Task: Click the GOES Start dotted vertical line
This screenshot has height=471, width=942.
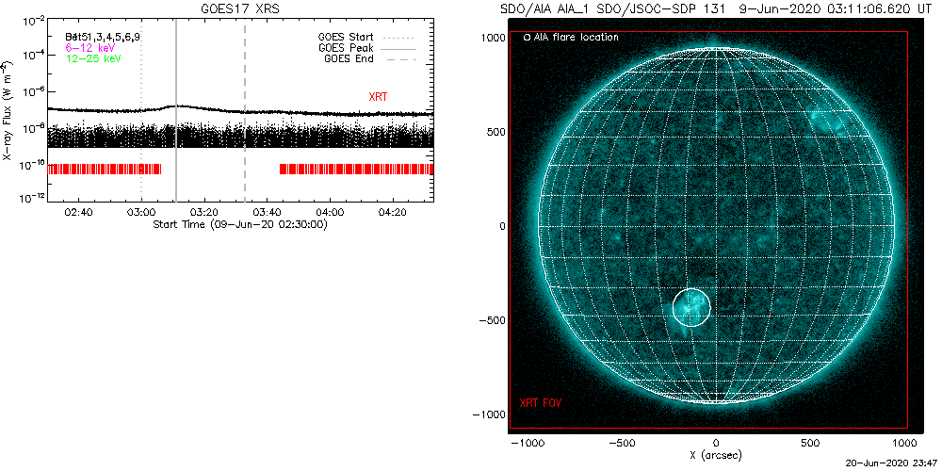Action: [141, 110]
